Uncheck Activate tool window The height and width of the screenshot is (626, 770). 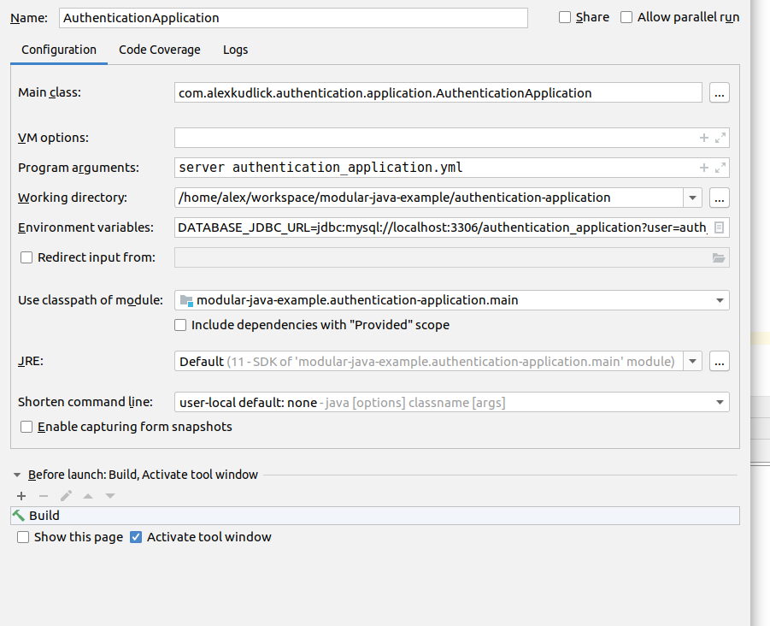coord(136,537)
